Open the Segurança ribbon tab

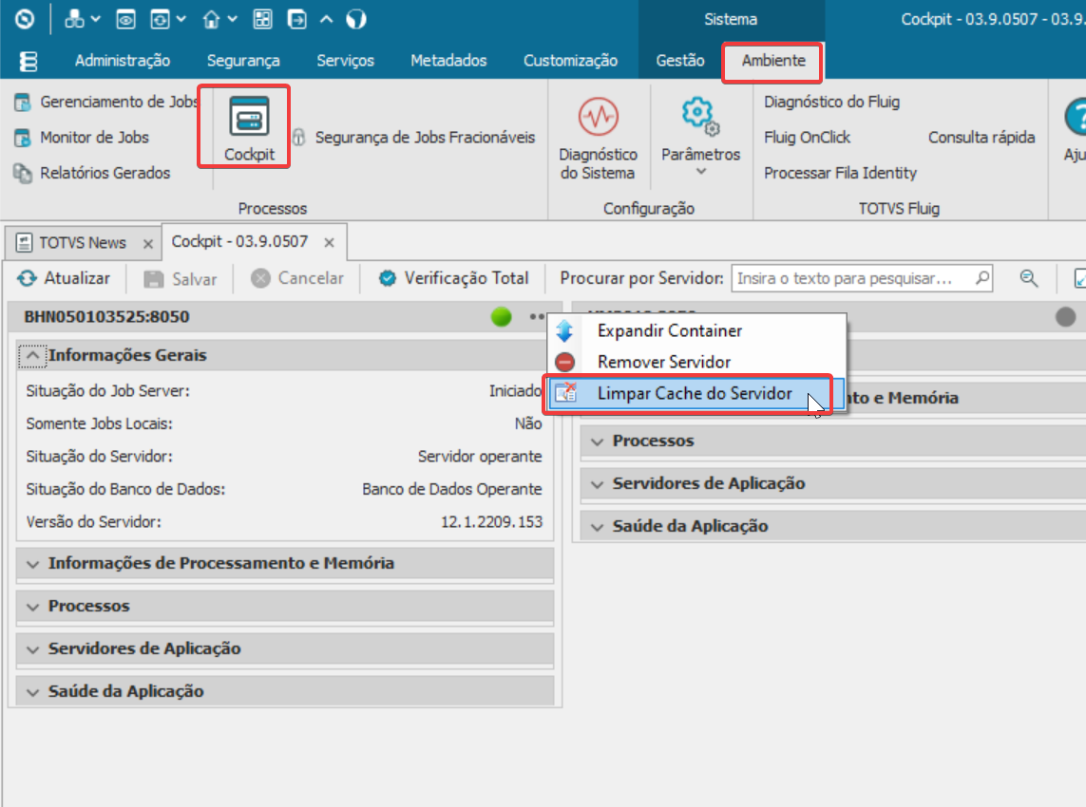point(243,61)
